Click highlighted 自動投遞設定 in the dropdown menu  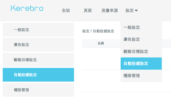141,63
